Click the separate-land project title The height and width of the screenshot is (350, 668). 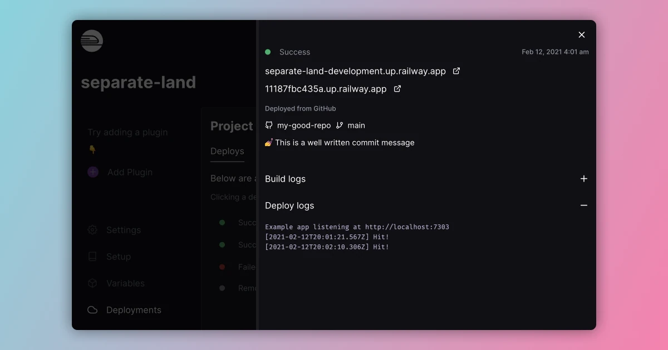coord(139,82)
